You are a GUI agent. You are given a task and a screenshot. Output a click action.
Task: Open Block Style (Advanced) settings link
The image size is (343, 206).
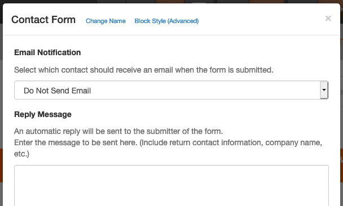tap(166, 21)
